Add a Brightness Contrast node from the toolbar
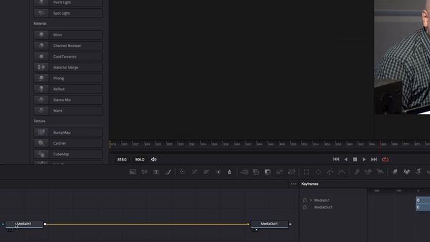This screenshot has width=430, height=242. pos(218,172)
